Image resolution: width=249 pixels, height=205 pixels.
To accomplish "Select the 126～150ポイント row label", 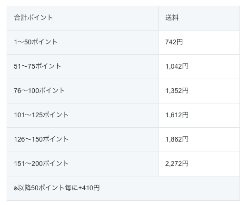I will click(41, 139).
